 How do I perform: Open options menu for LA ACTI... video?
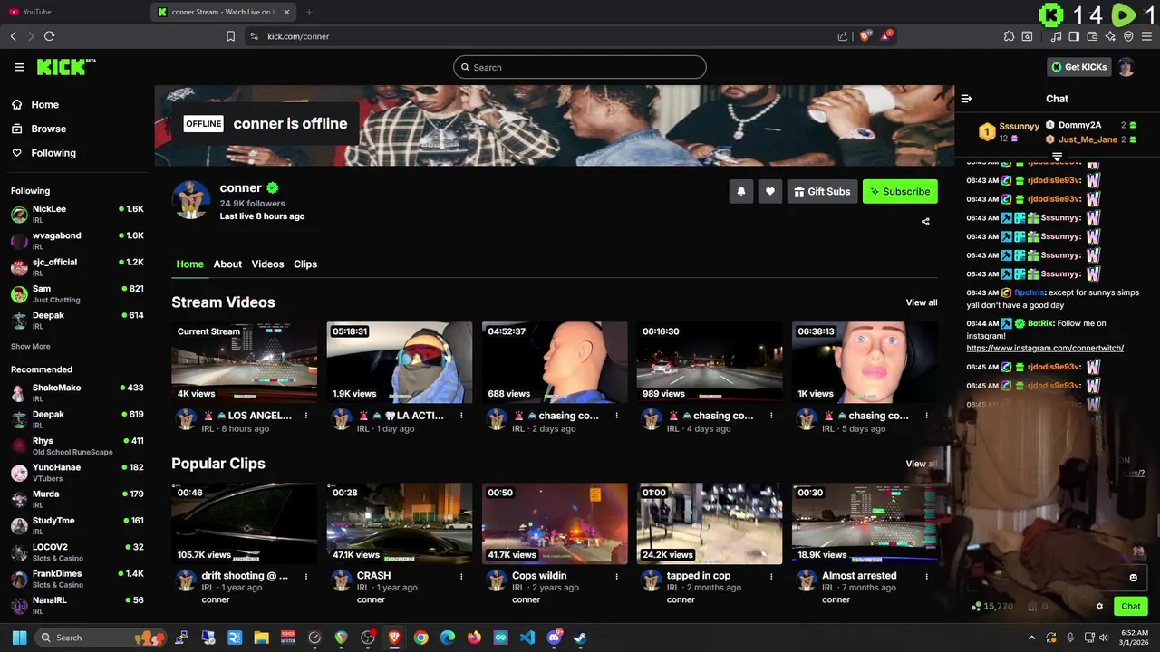(461, 416)
